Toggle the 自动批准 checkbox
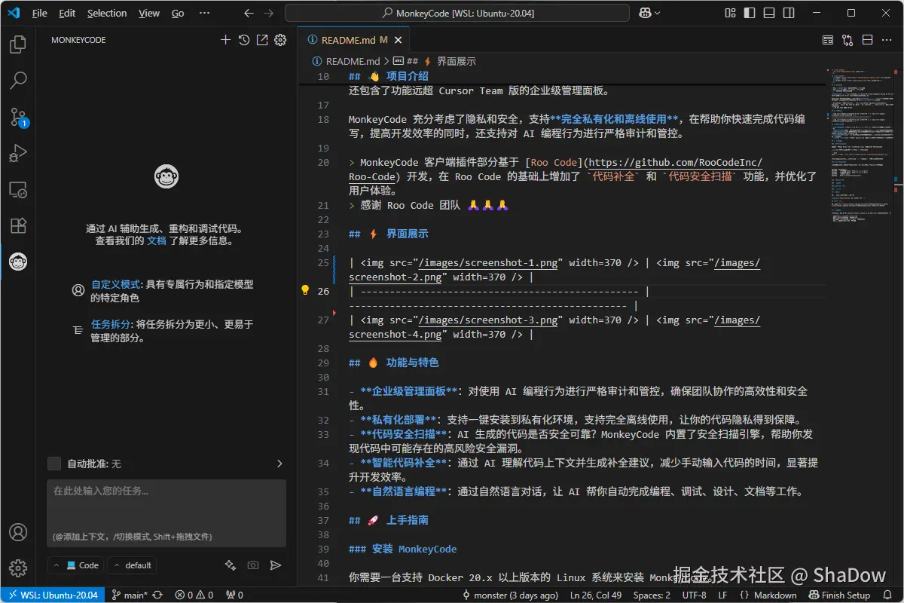 click(x=53, y=464)
